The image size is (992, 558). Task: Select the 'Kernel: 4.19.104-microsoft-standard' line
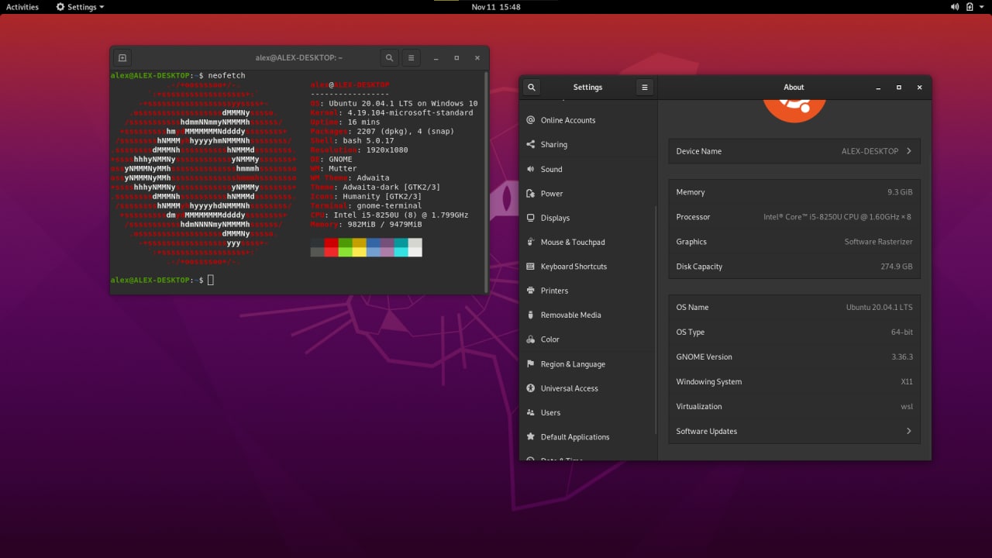pyautogui.click(x=391, y=112)
